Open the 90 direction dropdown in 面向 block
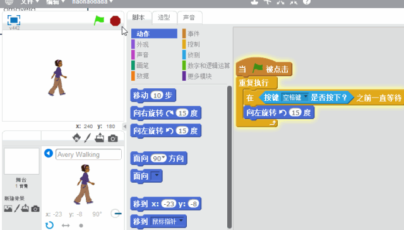This screenshot has width=404, height=230. [163, 158]
